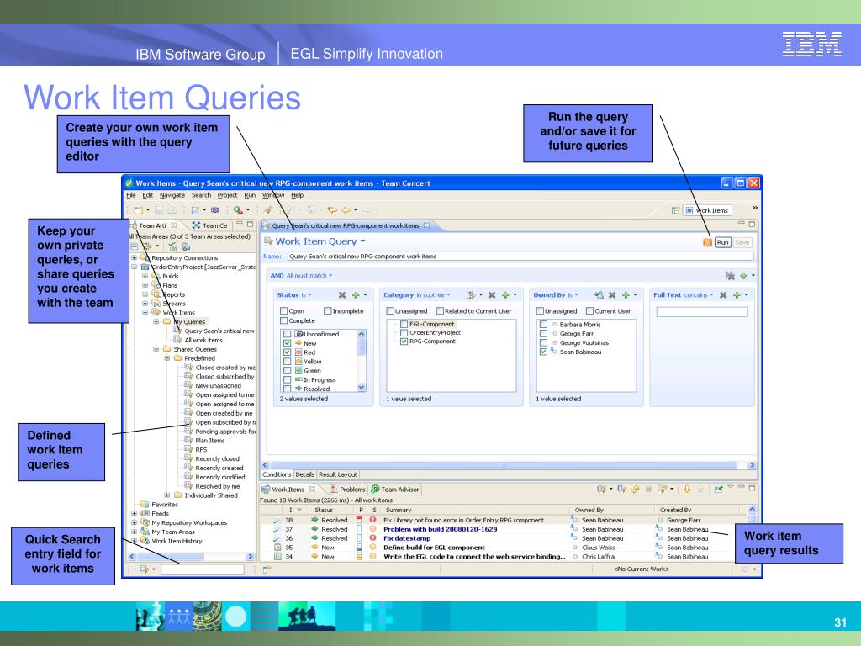Switch to the Team Advisor tab
The width and height of the screenshot is (861, 646).
(395, 489)
